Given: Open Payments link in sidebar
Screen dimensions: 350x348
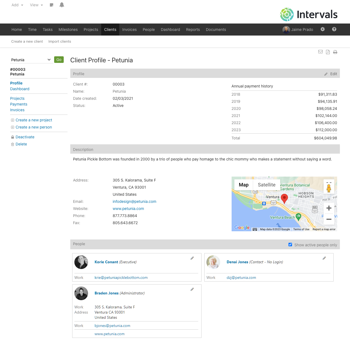Looking at the screenshot, I should coord(19,104).
